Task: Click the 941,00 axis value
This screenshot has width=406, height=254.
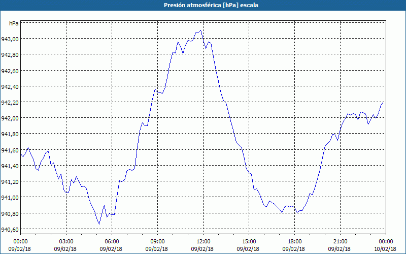Action: pyautogui.click(x=10, y=198)
